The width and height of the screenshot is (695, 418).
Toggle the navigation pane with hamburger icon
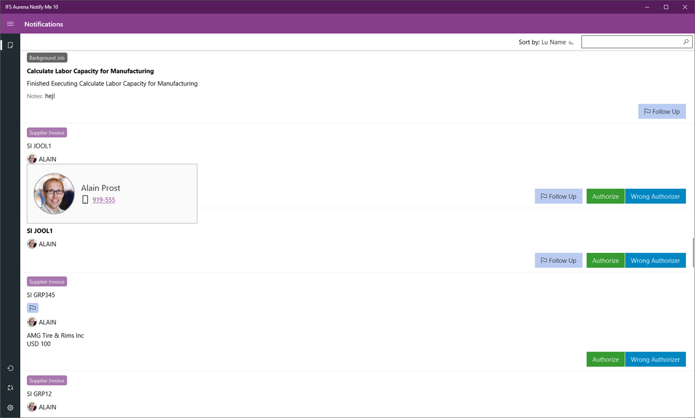pos(10,24)
